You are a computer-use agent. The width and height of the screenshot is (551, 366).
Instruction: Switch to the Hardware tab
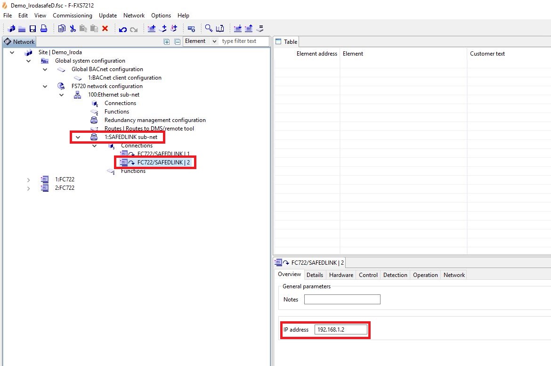[341, 275]
